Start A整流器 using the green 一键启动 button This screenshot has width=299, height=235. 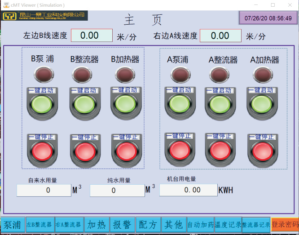click(220, 104)
